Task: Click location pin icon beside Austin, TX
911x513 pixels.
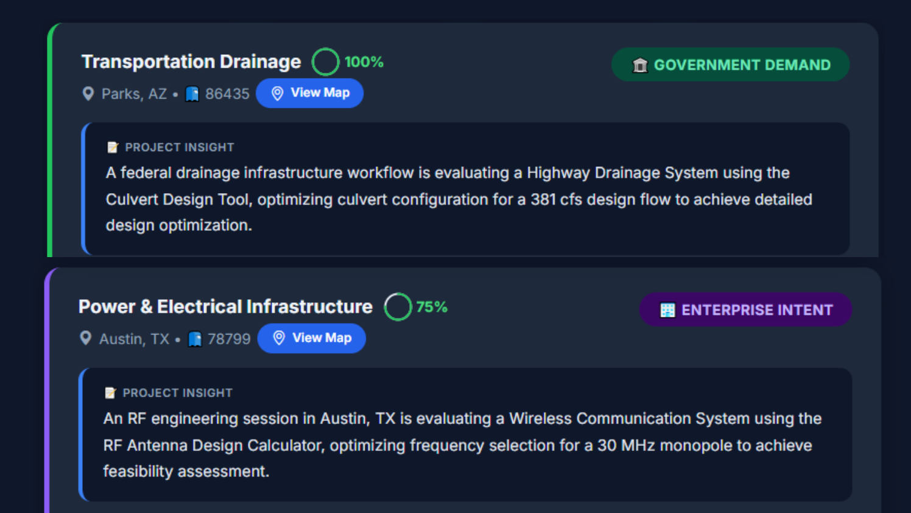Action: (x=86, y=339)
